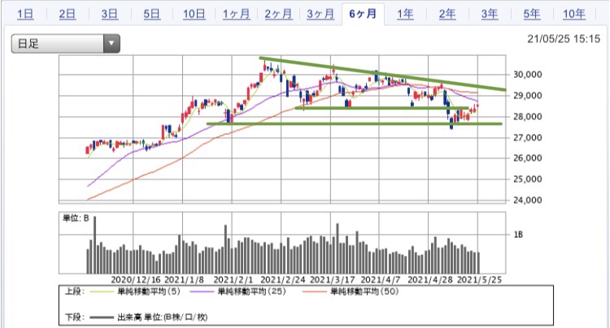Click the 単純移動平均(50) orange legend line
This screenshot has height=328, width=610.
tap(314, 291)
